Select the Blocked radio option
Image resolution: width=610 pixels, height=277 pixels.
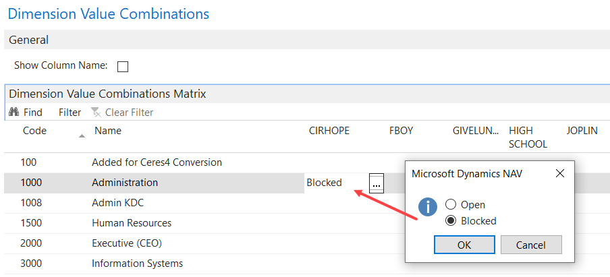[x=451, y=221]
